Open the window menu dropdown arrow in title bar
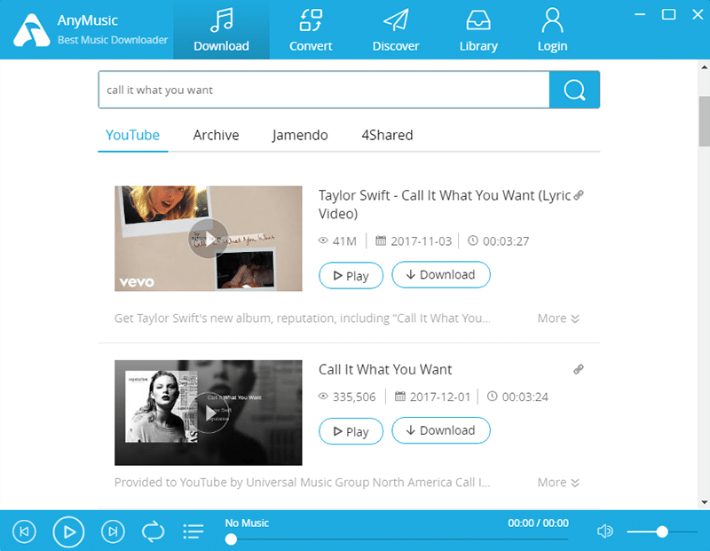This screenshot has height=551, width=710. pos(642,14)
